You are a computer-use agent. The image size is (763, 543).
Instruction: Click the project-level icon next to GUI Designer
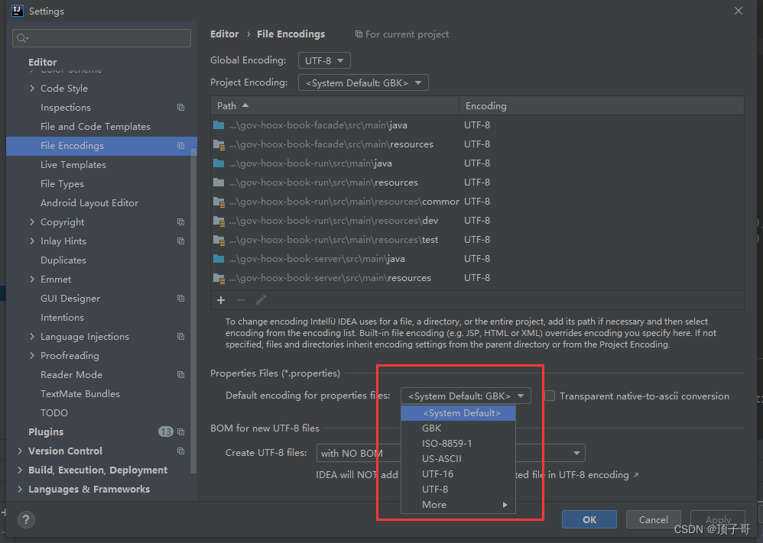click(181, 299)
